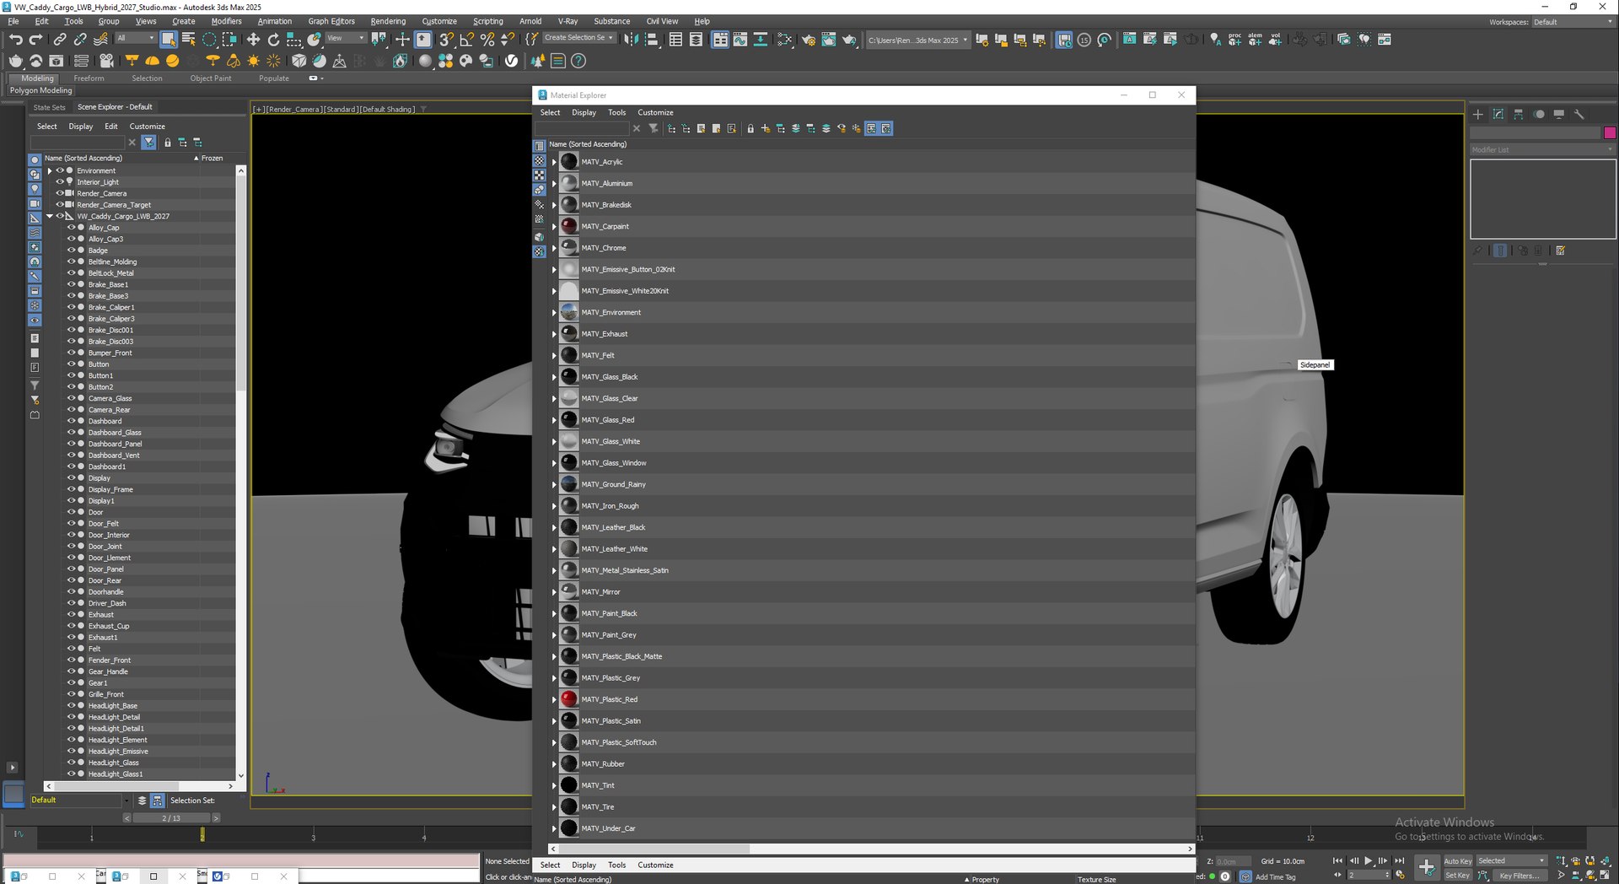The width and height of the screenshot is (1619, 884).
Task: Activate the Select and Move tool
Action: pyautogui.click(x=253, y=40)
